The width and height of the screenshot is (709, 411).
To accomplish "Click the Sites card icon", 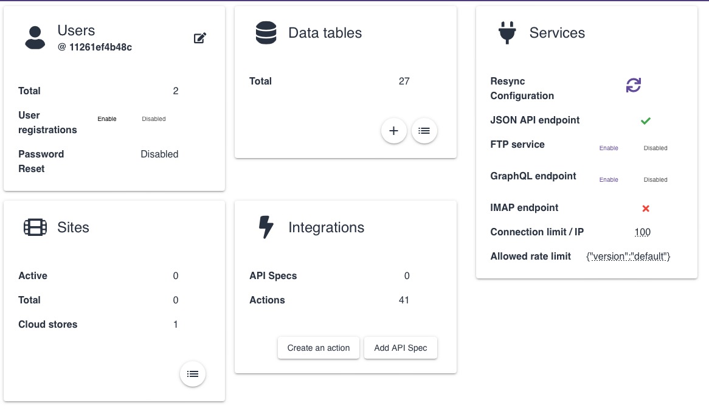I will coord(35,227).
